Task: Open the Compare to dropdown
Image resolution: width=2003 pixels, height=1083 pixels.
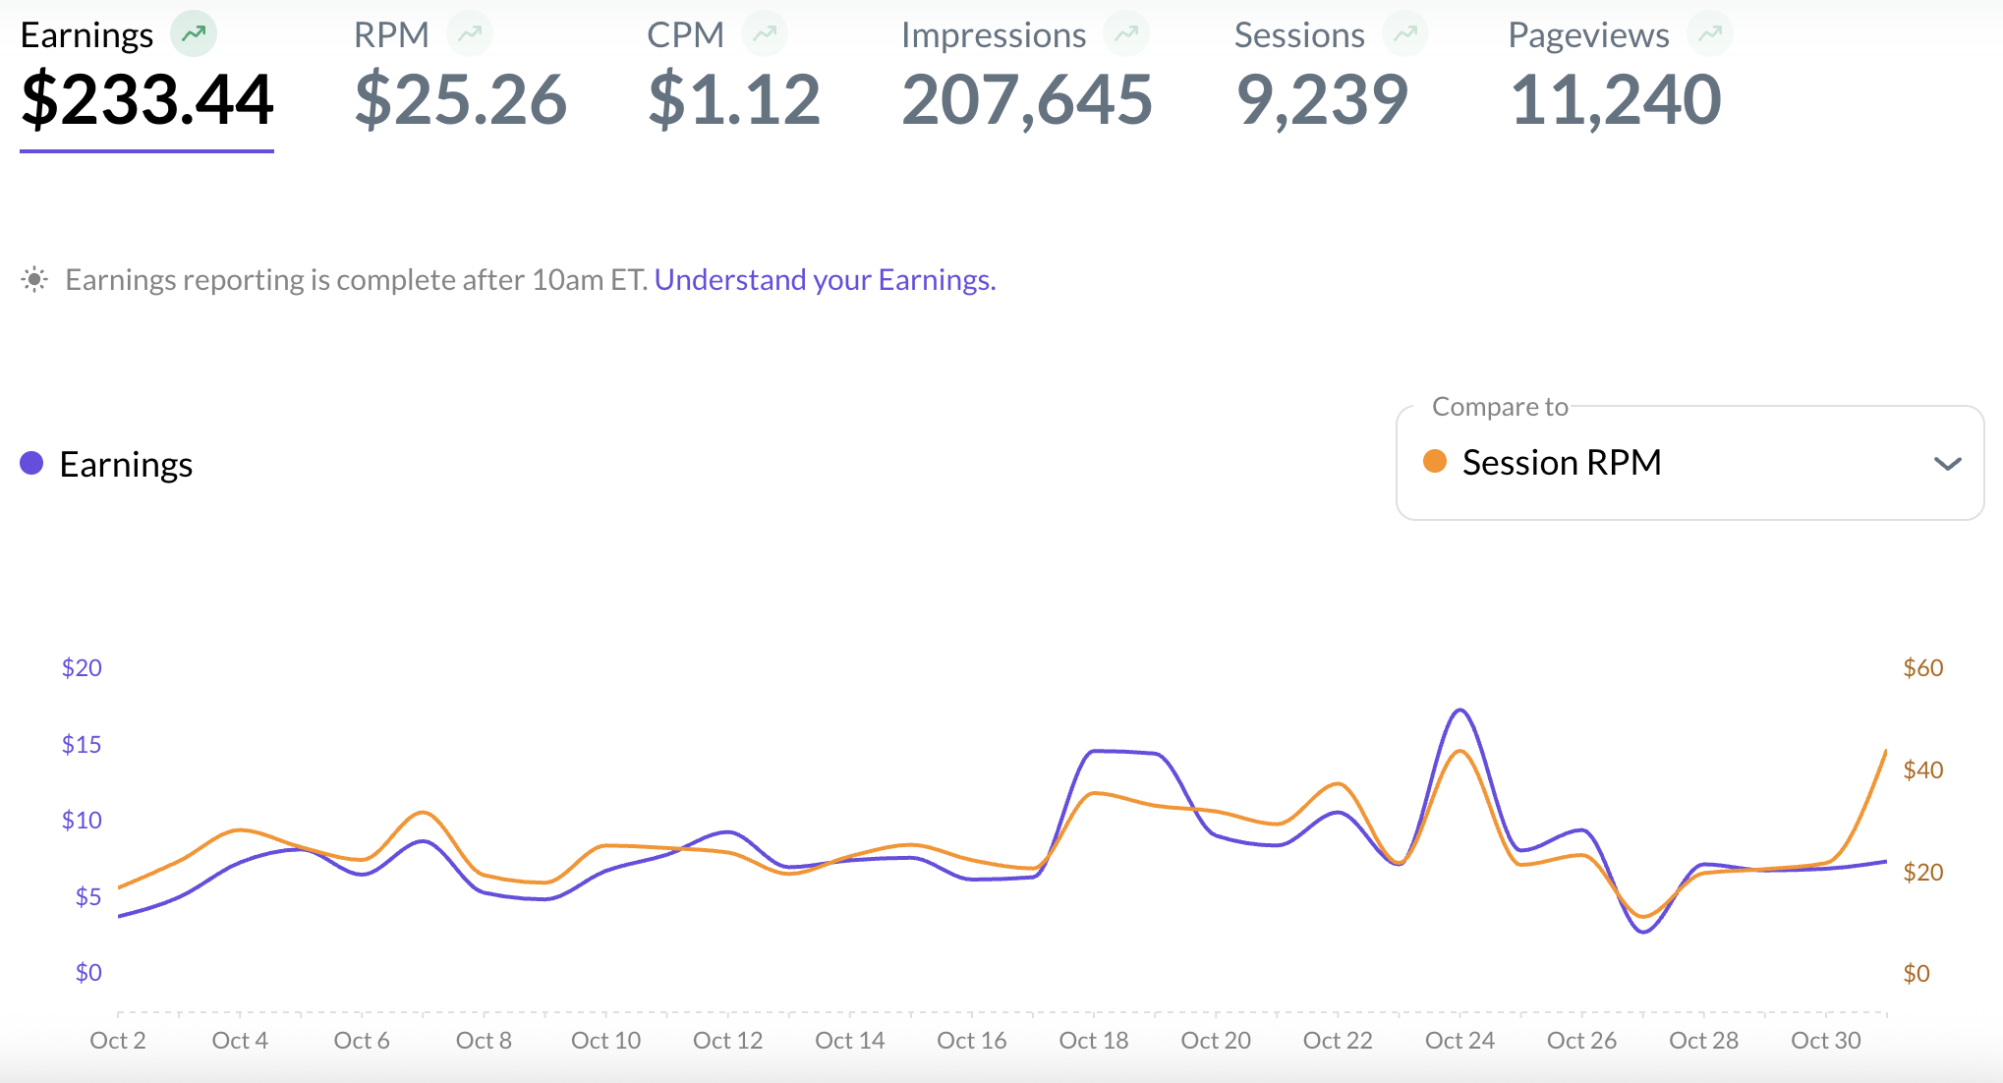Action: click(1688, 463)
